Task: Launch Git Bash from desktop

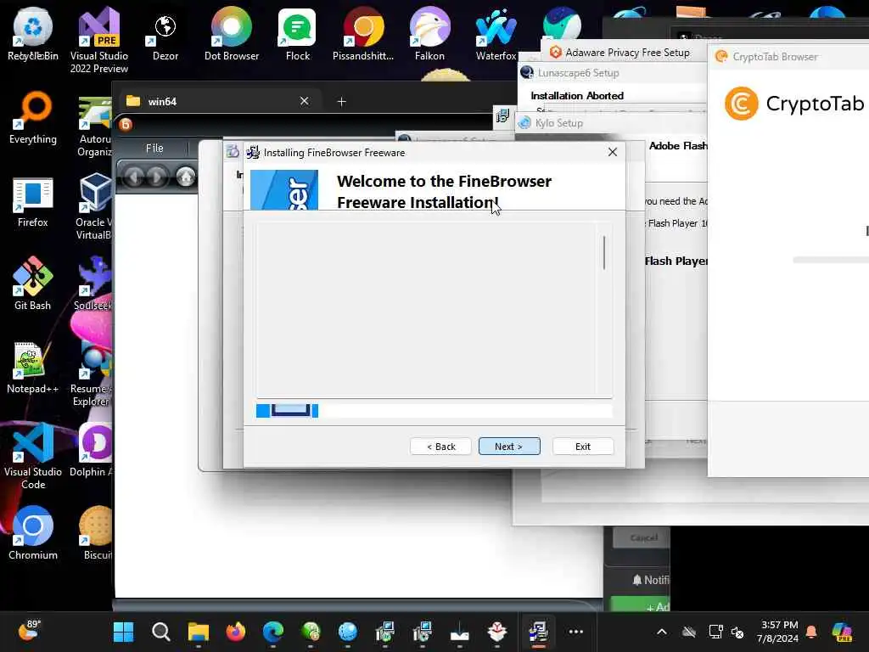Action: (x=33, y=284)
